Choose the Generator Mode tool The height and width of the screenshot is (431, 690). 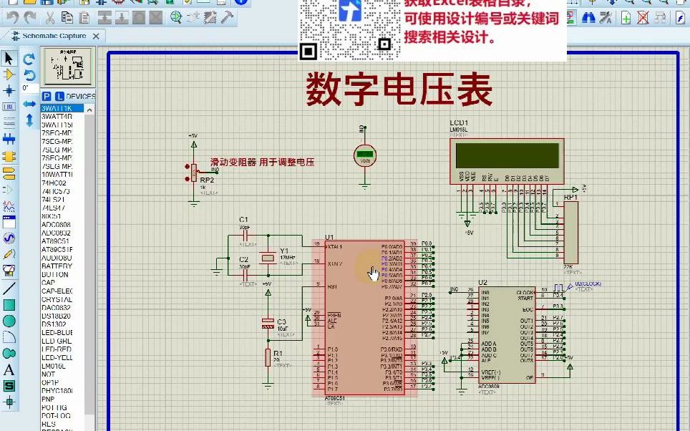click(x=8, y=238)
